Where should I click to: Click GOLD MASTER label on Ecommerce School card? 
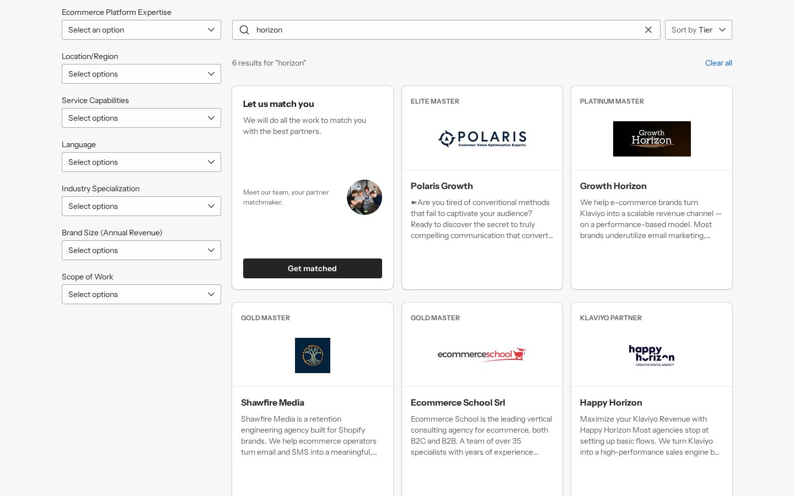point(435,318)
